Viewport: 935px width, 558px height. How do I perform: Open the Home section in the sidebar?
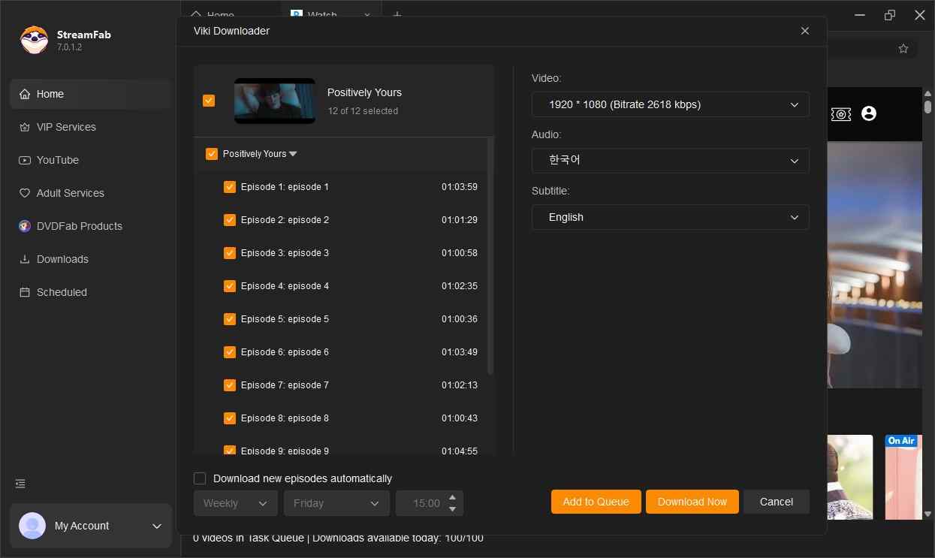click(x=50, y=94)
